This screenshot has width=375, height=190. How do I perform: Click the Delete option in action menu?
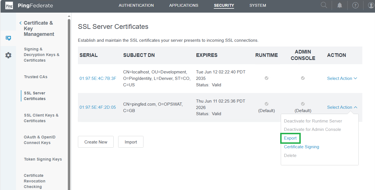coord(290,156)
